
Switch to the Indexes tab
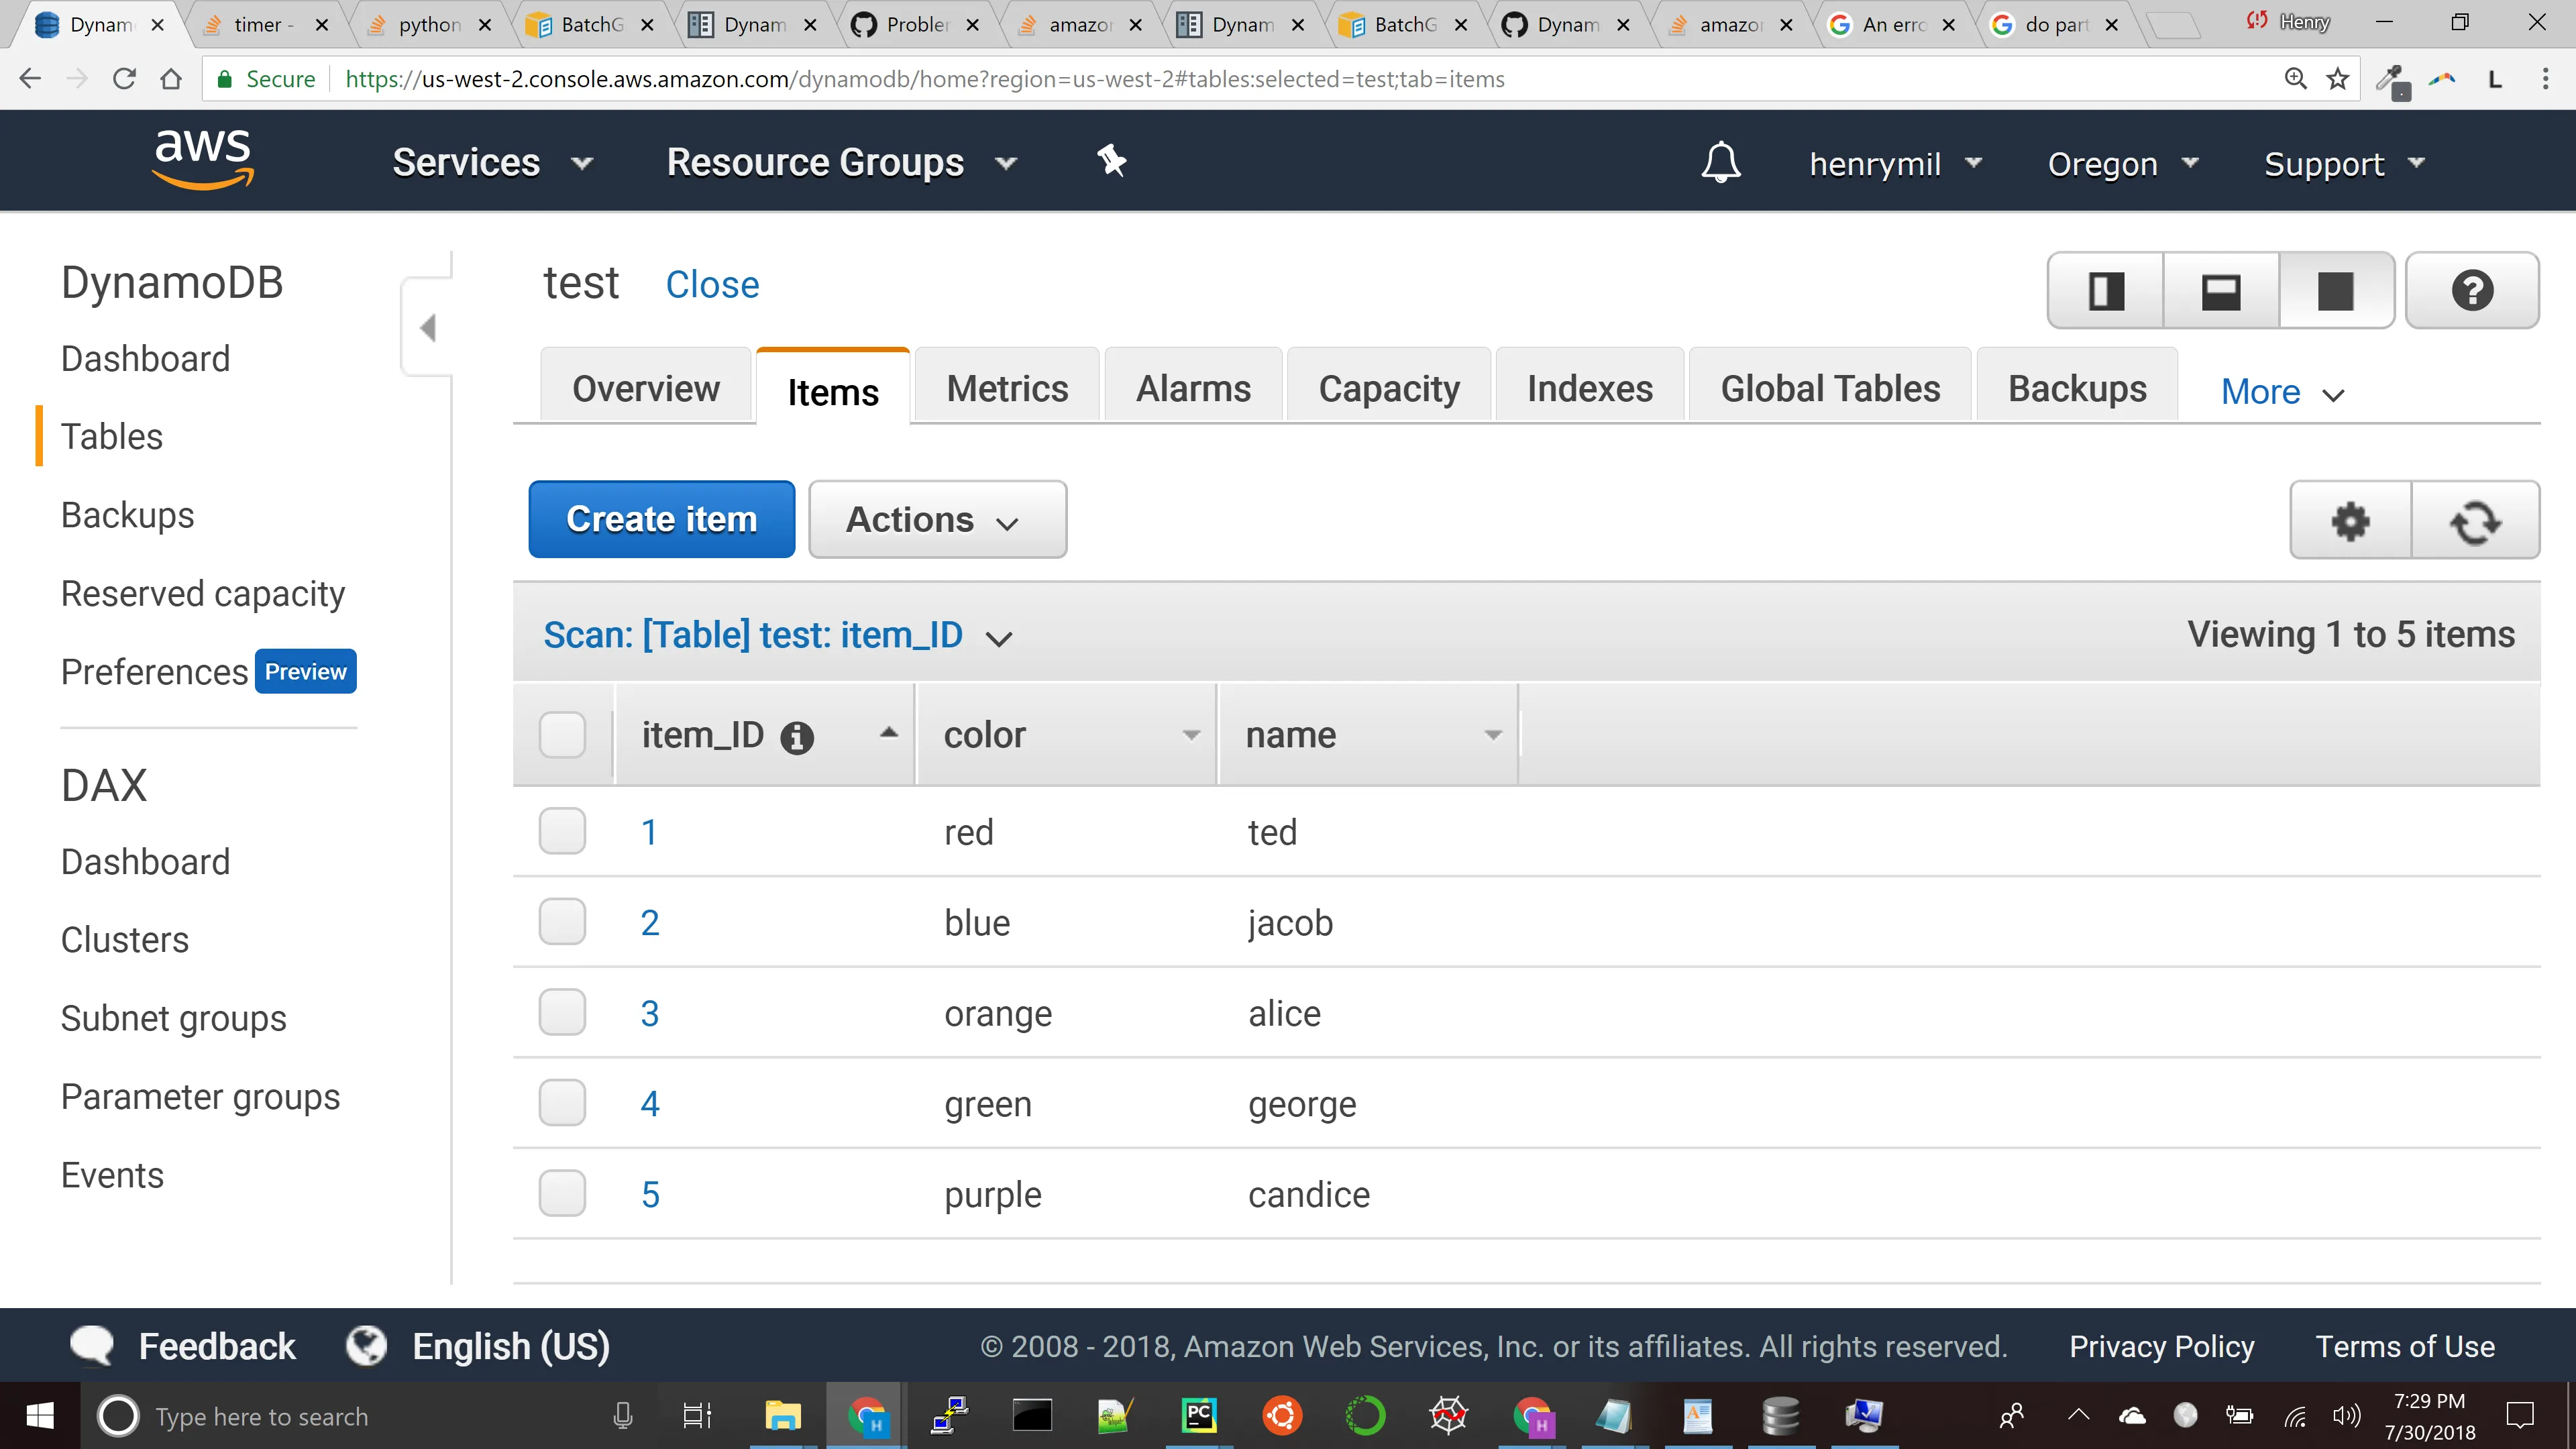(1589, 388)
